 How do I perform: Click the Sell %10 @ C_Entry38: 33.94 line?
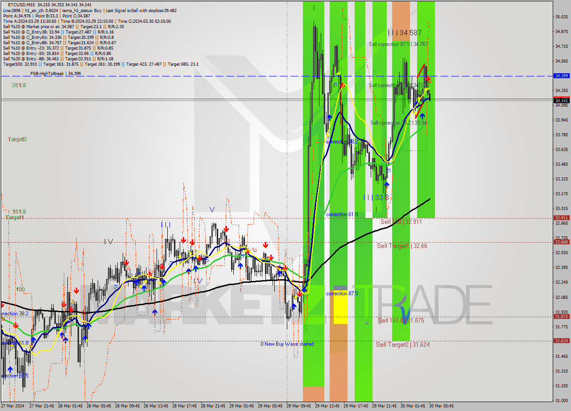(x=58, y=32)
